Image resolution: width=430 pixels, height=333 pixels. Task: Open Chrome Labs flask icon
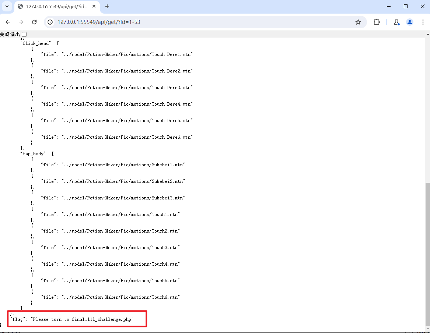click(x=396, y=22)
